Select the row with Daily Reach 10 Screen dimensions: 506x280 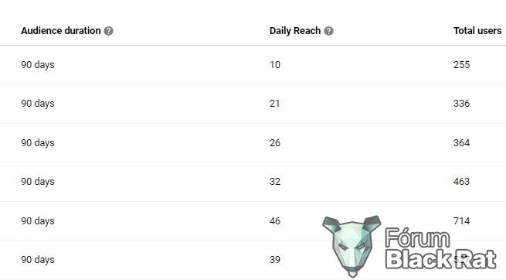[x=253, y=65]
